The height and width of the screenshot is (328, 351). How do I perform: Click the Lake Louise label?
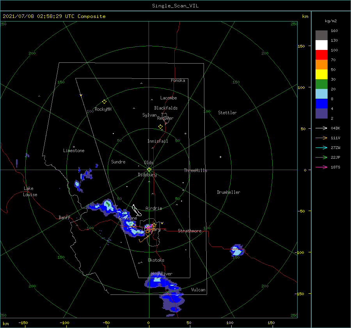[x=30, y=191]
